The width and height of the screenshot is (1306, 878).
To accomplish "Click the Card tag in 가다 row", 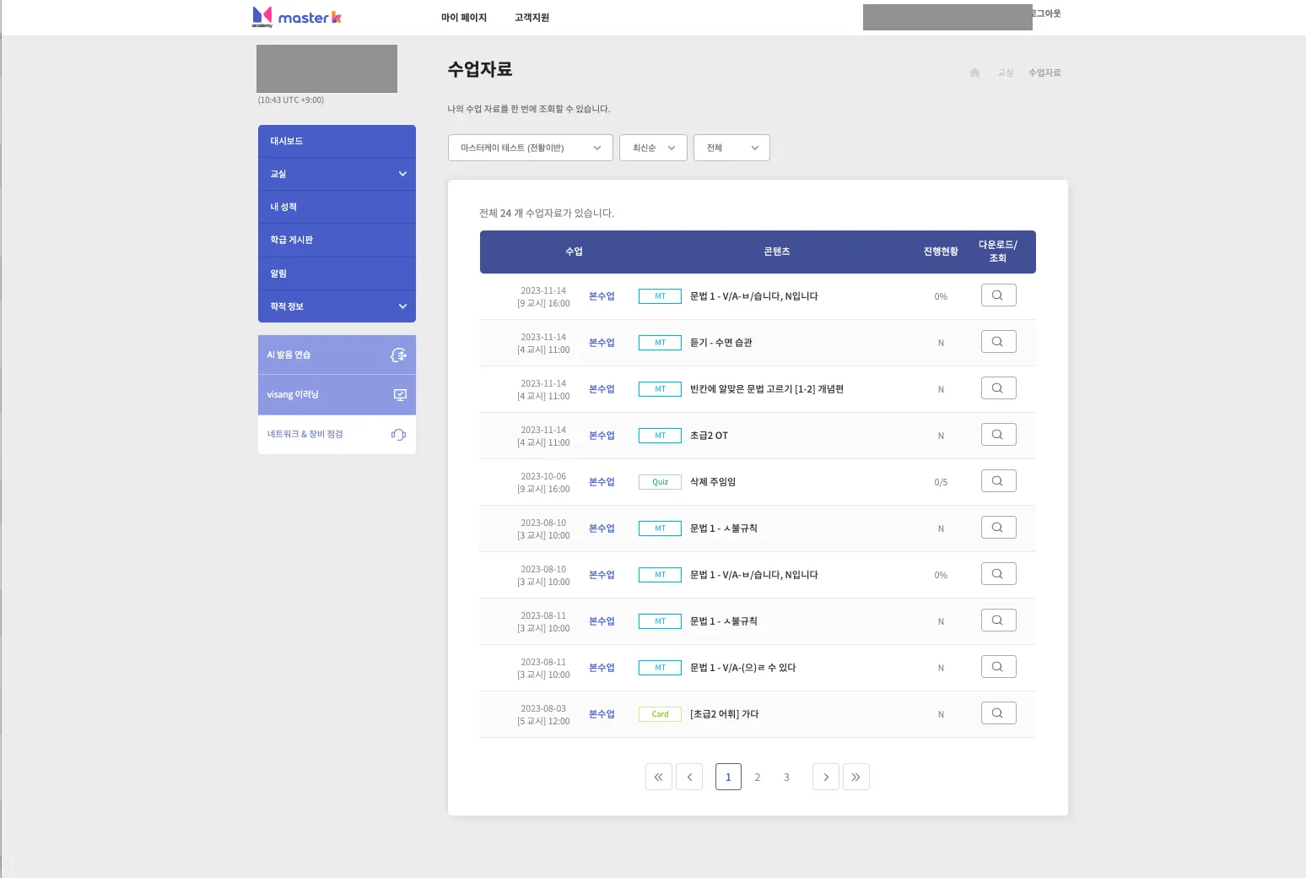I will (660, 714).
